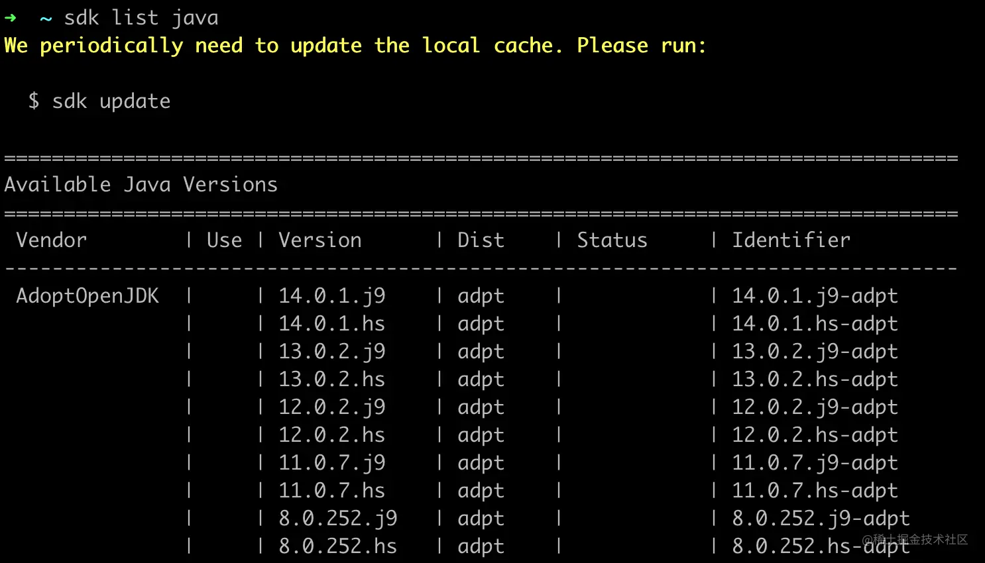Image resolution: width=985 pixels, height=563 pixels.
Task: Click identifier '8.0.252.j9-adpt'
Action: pyautogui.click(x=821, y=518)
